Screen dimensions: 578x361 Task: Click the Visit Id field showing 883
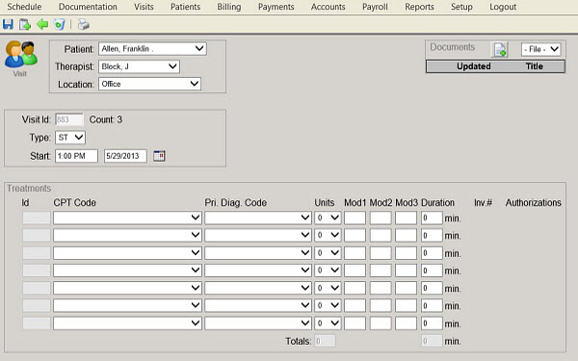(x=69, y=119)
